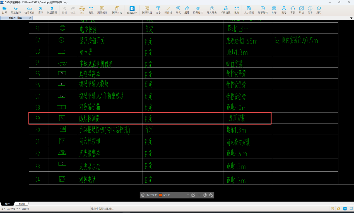Click the orange 未分类 color swatch
The image size is (354, 213).
[161, 195]
